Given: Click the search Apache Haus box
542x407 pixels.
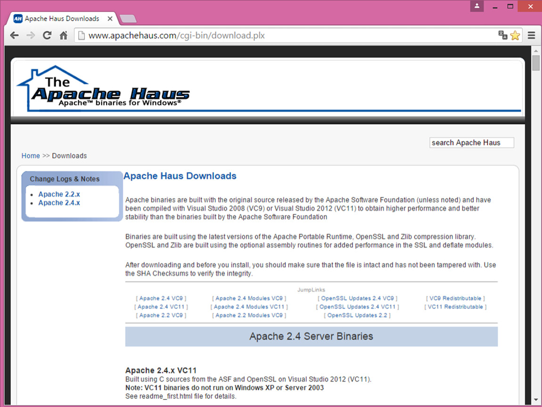Looking at the screenshot, I should [x=471, y=143].
